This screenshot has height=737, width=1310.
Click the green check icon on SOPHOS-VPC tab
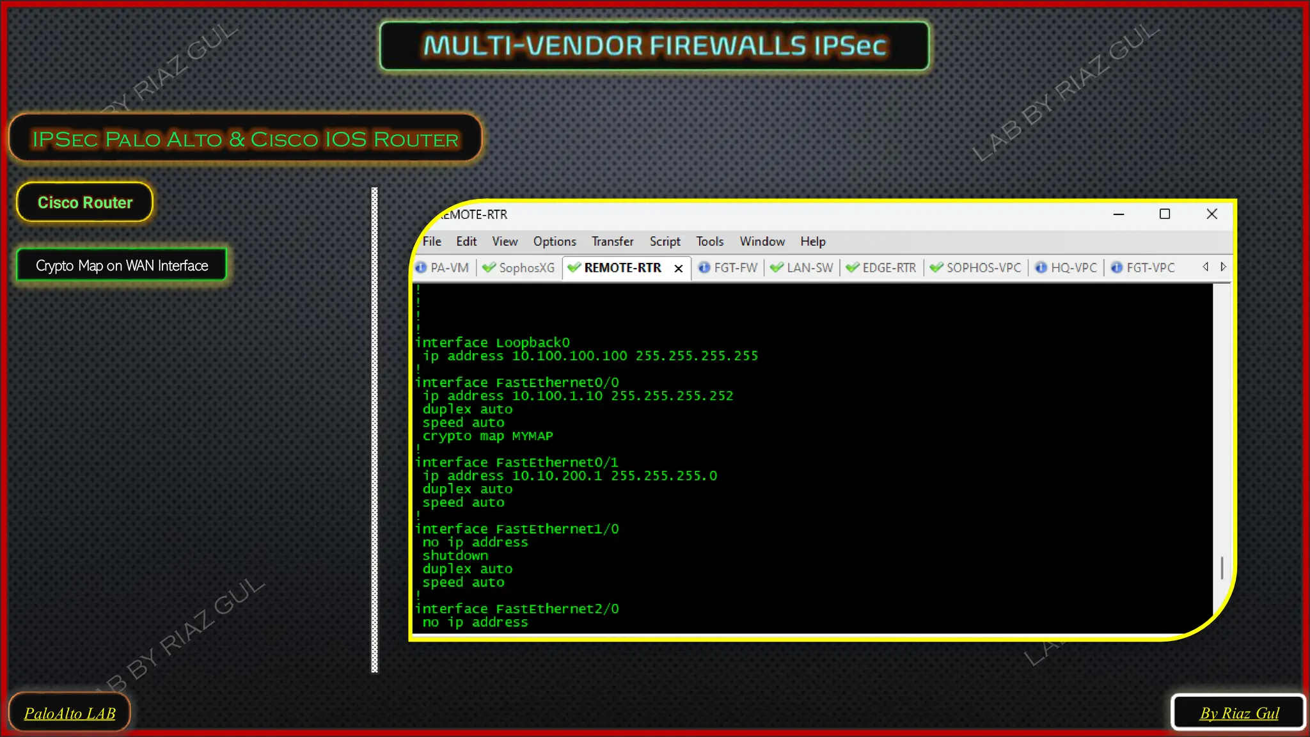pyautogui.click(x=936, y=267)
